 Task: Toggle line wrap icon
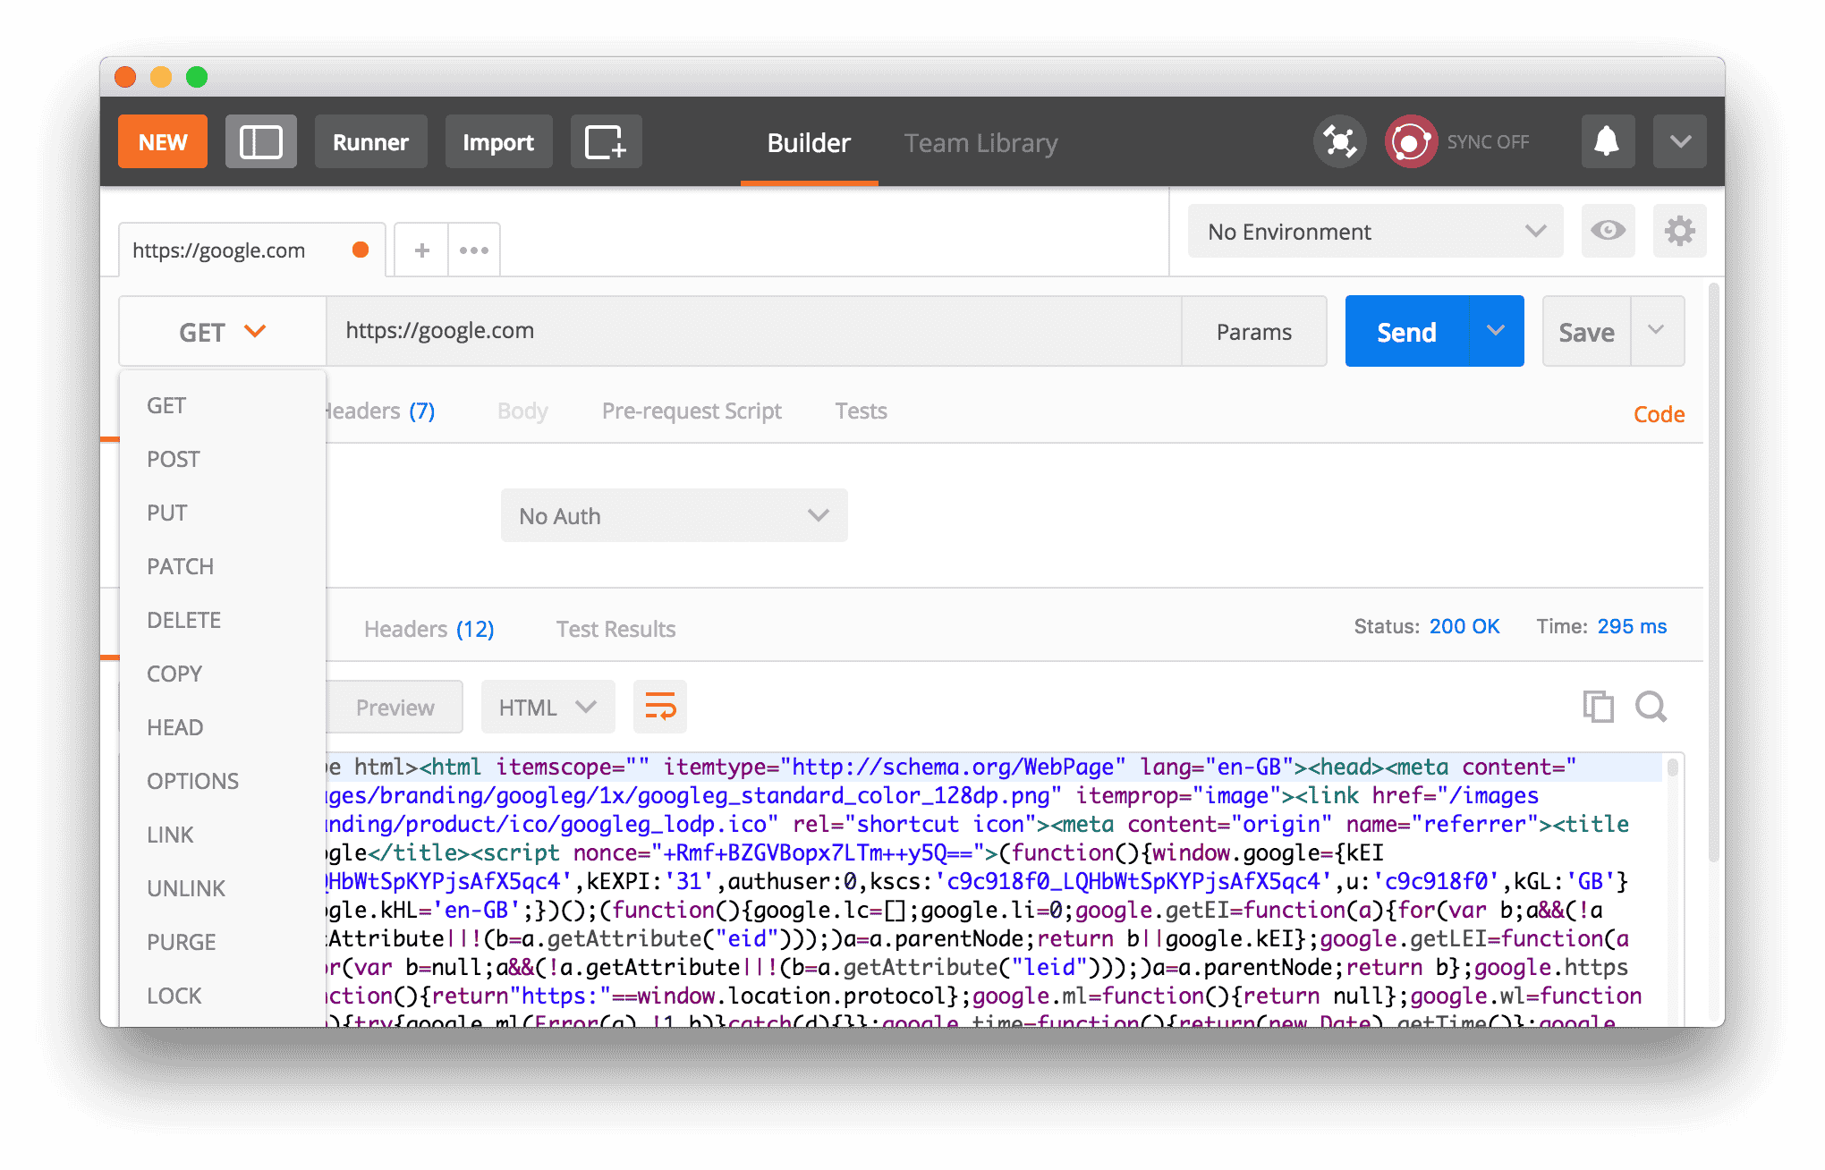coord(660,707)
